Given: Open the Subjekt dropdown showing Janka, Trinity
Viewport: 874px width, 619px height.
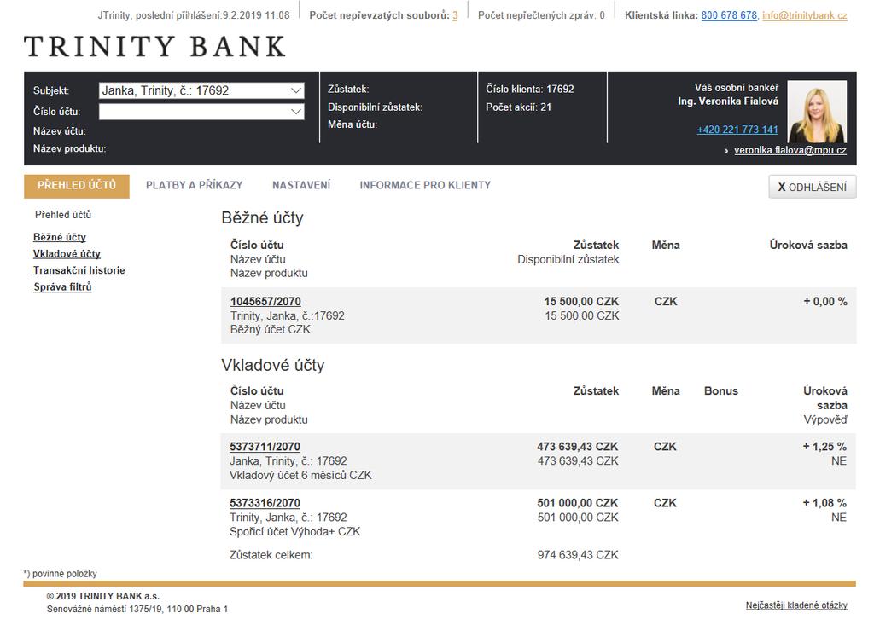Looking at the screenshot, I should pos(201,90).
